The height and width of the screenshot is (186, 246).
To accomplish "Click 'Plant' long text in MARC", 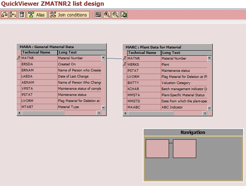I will tap(165, 65).
